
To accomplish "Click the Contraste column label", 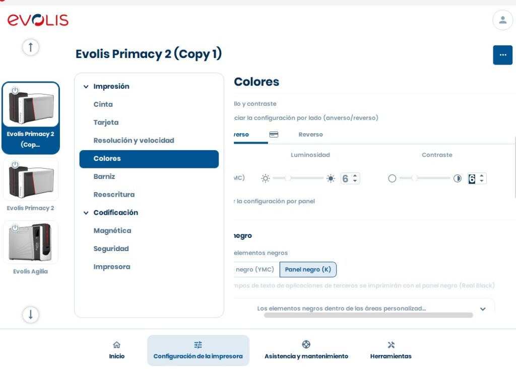I will point(437,155).
